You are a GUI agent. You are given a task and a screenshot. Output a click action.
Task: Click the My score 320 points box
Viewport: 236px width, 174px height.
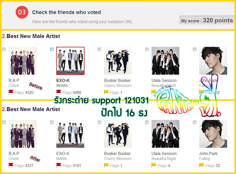[207, 20]
